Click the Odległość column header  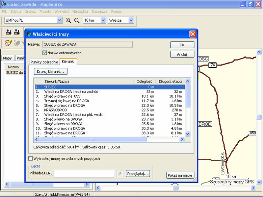pos(145,82)
